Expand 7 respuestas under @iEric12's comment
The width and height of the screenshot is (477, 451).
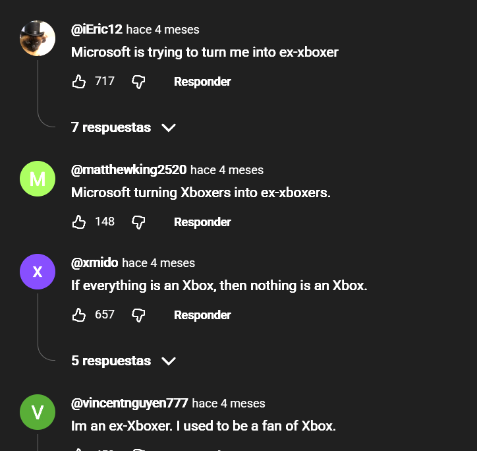pos(123,127)
